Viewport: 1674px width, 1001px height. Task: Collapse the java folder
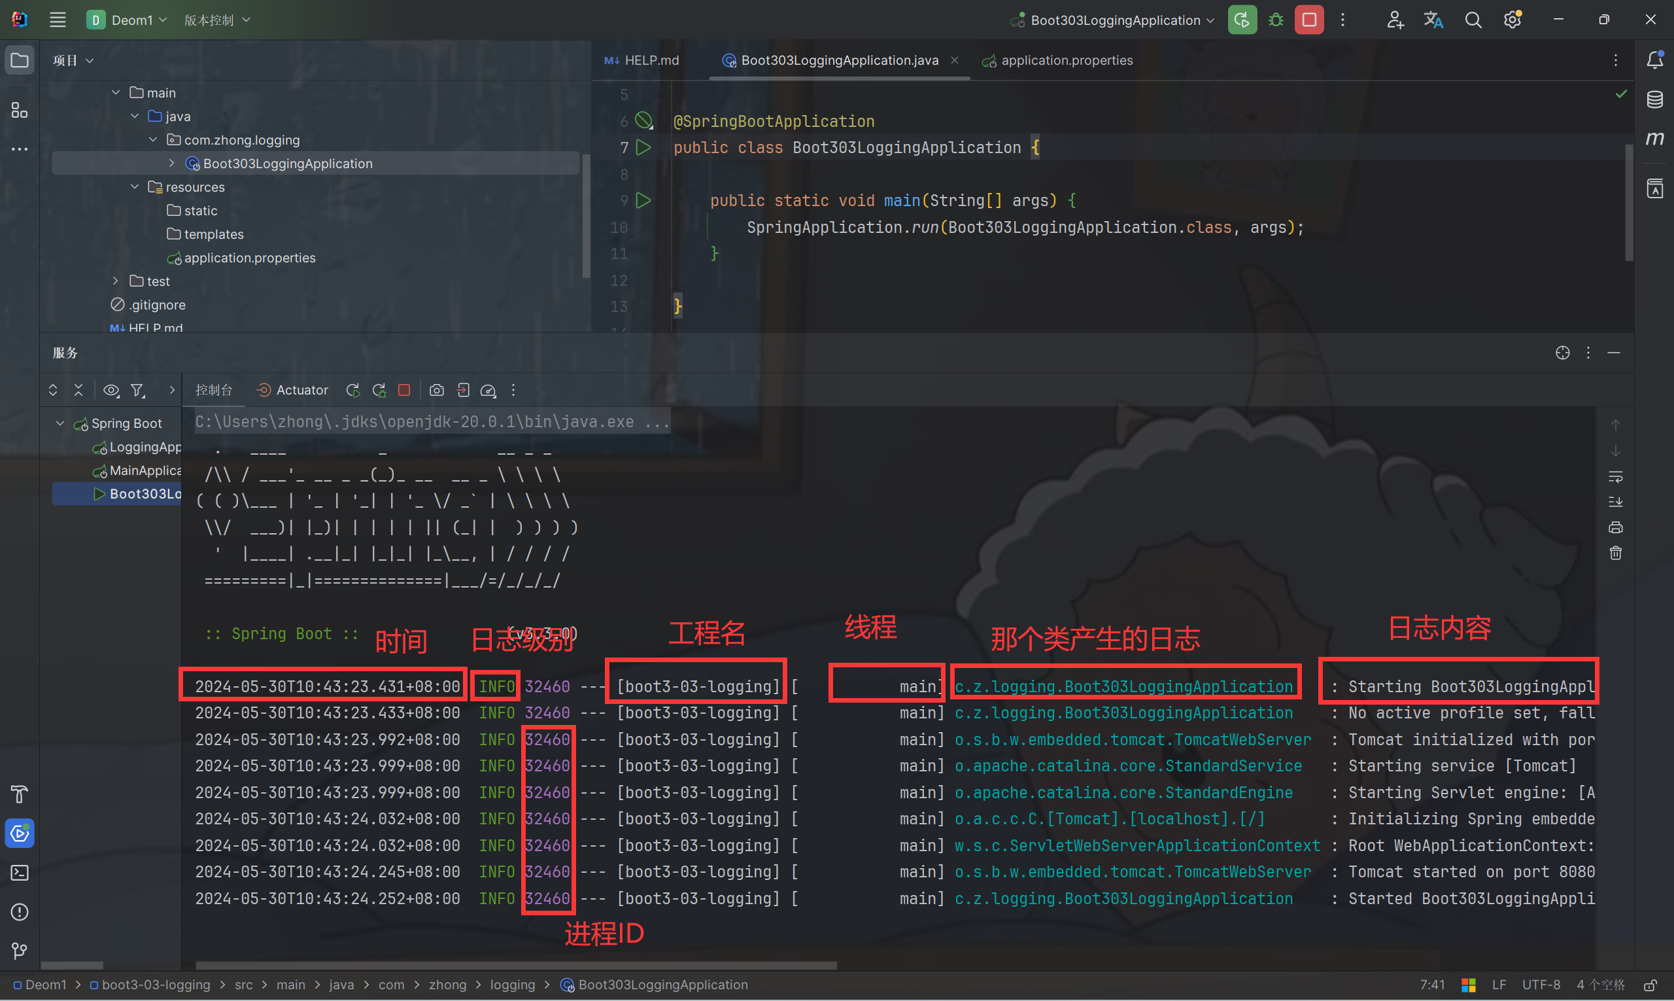(135, 116)
